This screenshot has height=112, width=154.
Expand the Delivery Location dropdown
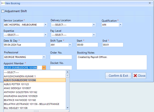(94, 24)
